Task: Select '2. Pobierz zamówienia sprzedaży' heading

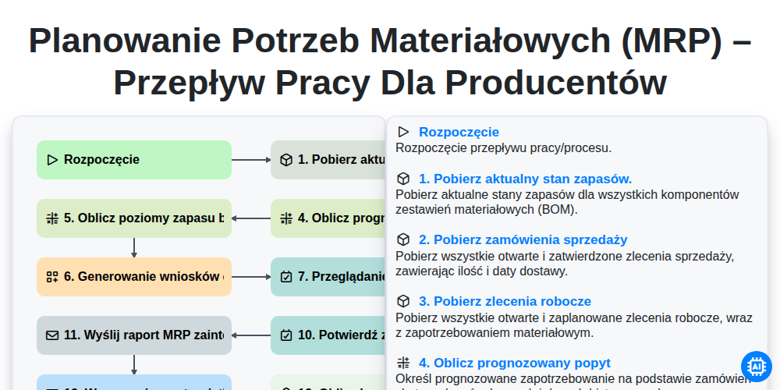Action: point(523,239)
